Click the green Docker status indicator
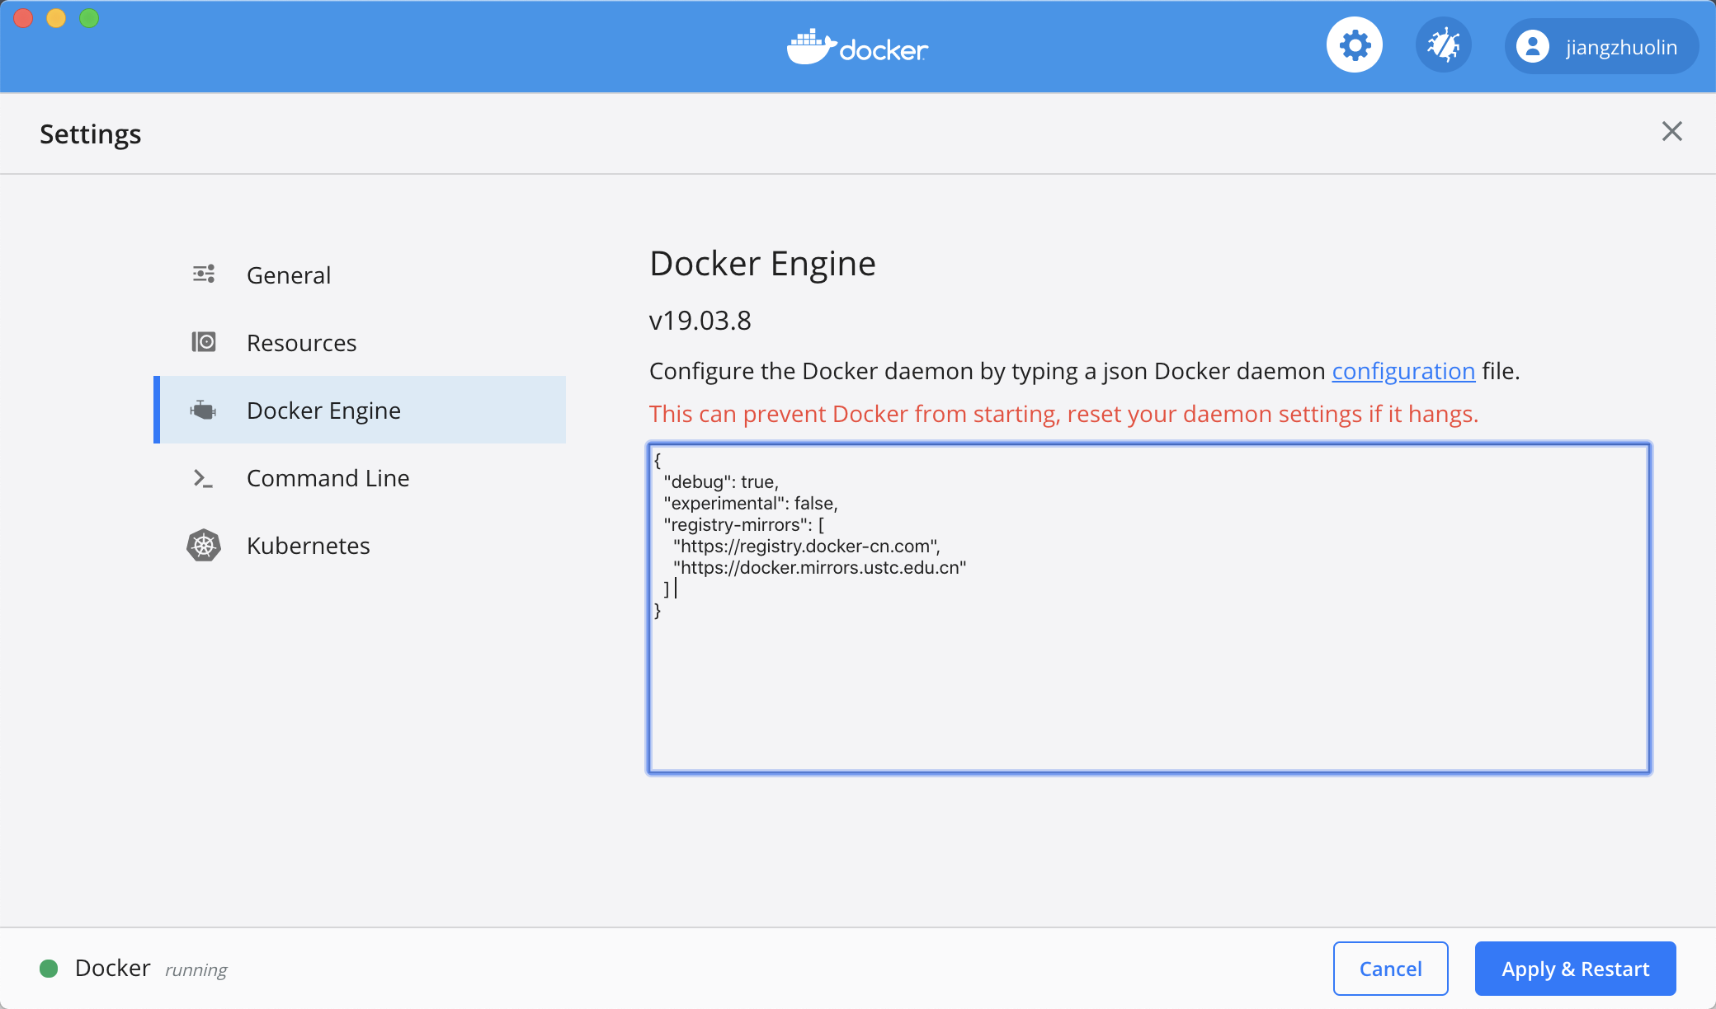The image size is (1716, 1009). point(49,969)
